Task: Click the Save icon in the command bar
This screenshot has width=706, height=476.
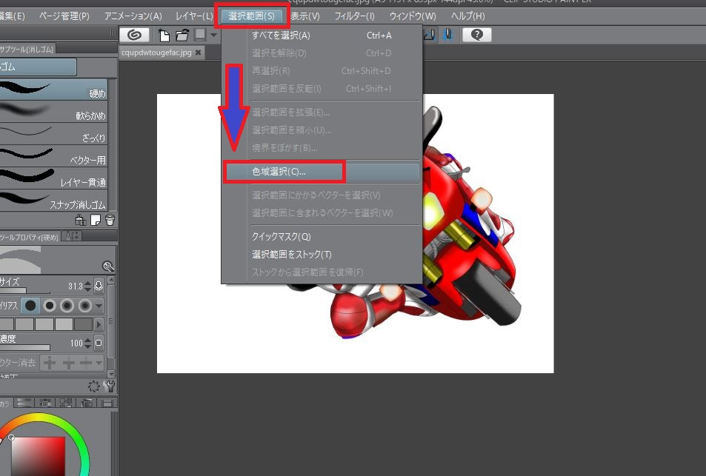Action: (x=200, y=35)
